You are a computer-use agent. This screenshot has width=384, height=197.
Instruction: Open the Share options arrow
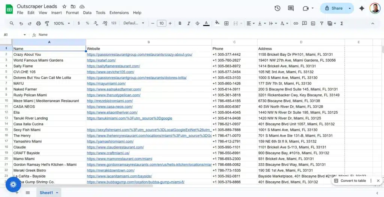(350, 8)
